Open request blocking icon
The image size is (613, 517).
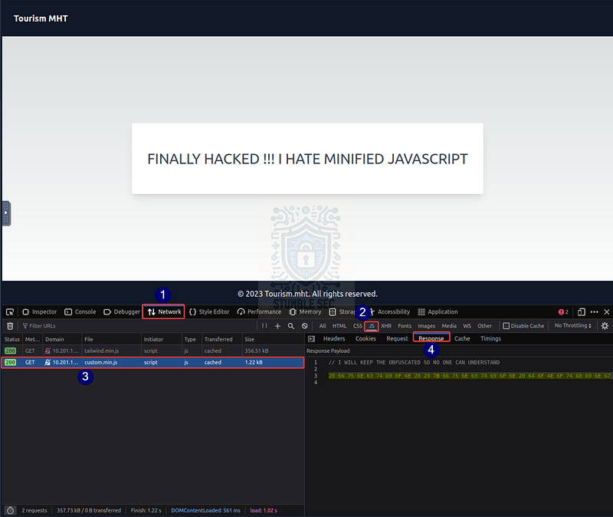304,326
